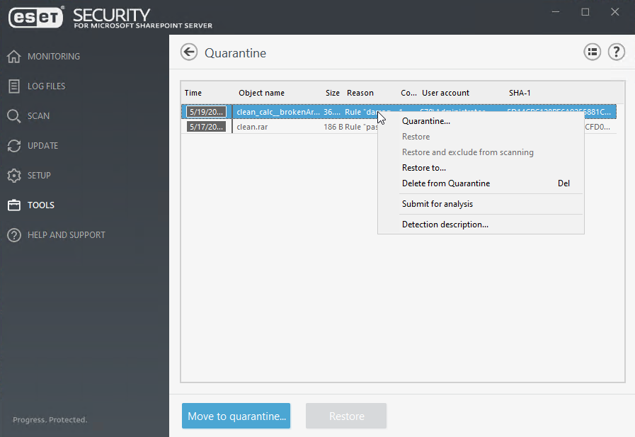Go to Monitoring in the sidebar
The height and width of the screenshot is (437, 635).
pos(53,56)
